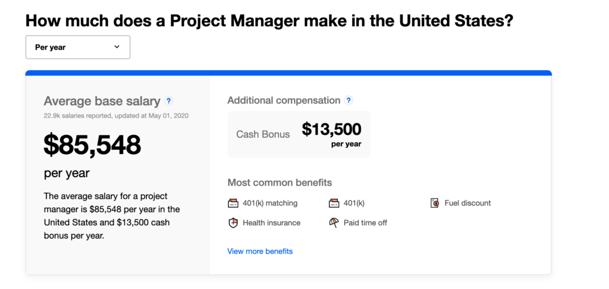Select the 401(k) matching benefit label
This screenshot has height=289, width=609.
tap(270, 203)
